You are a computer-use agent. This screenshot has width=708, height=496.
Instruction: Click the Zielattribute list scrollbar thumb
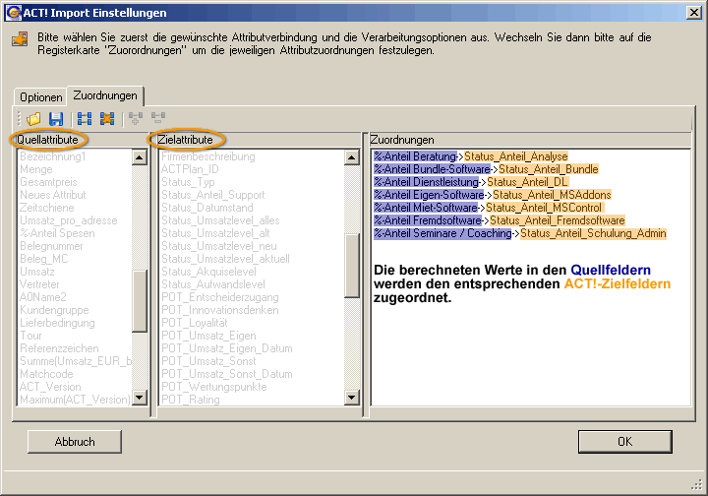pyautogui.click(x=352, y=266)
